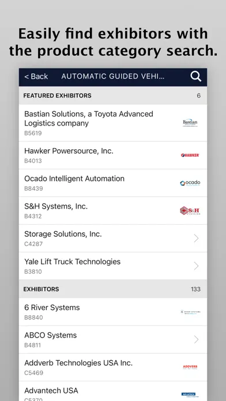
Task: Tap the Ocado logo icon
Action: [x=190, y=183]
